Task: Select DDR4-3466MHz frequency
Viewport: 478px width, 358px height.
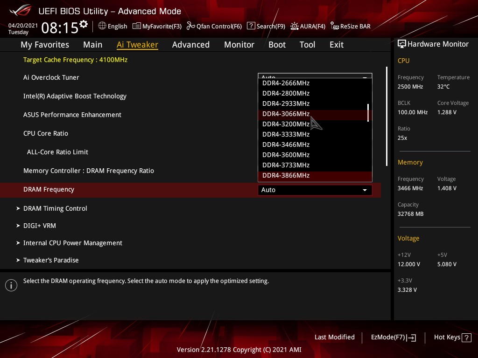Action: pos(315,145)
